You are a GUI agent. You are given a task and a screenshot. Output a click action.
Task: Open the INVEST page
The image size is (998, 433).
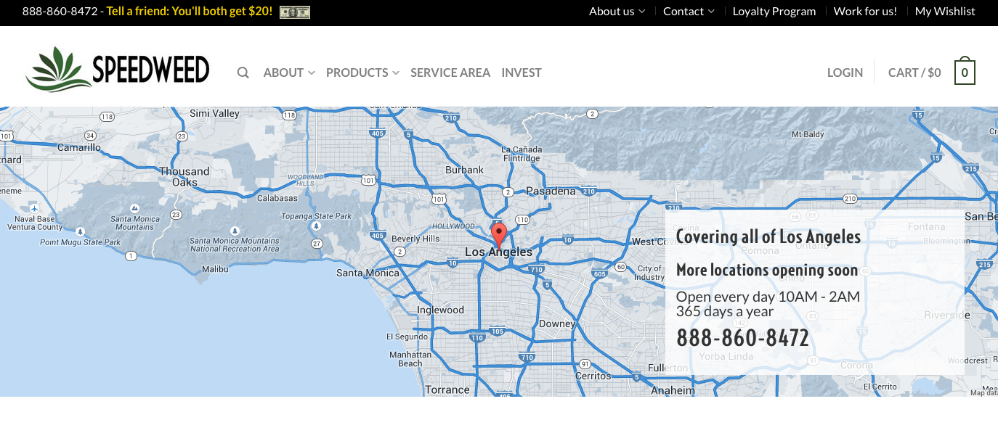pyautogui.click(x=522, y=73)
